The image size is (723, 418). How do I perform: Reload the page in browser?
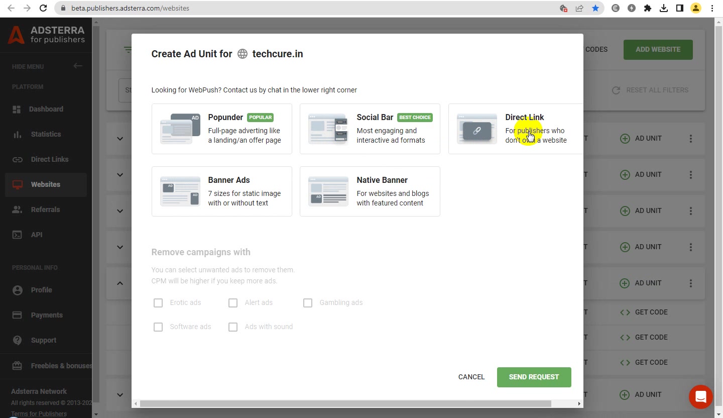[43, 8]
